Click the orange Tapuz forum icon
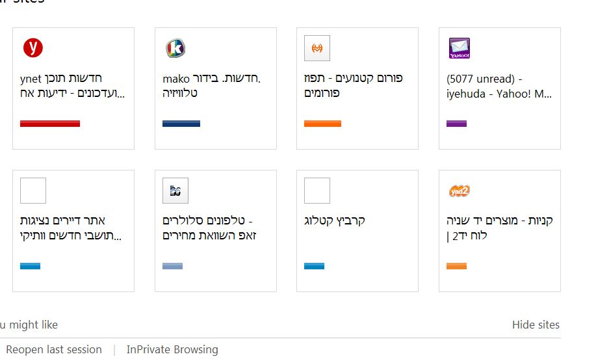Screen dimensions: 609x363 [x=317, y=48]
